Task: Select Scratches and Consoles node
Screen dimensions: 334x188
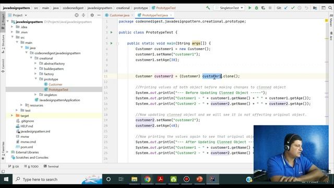Action: [x=32, y=158]
